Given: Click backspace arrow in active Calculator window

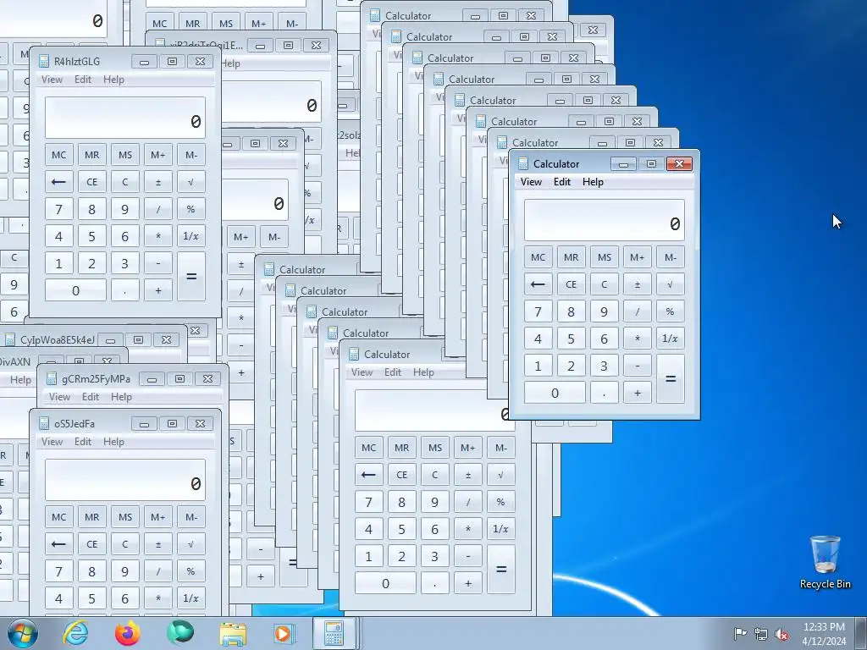Looking at the screenshot, I should coord(538,284).
